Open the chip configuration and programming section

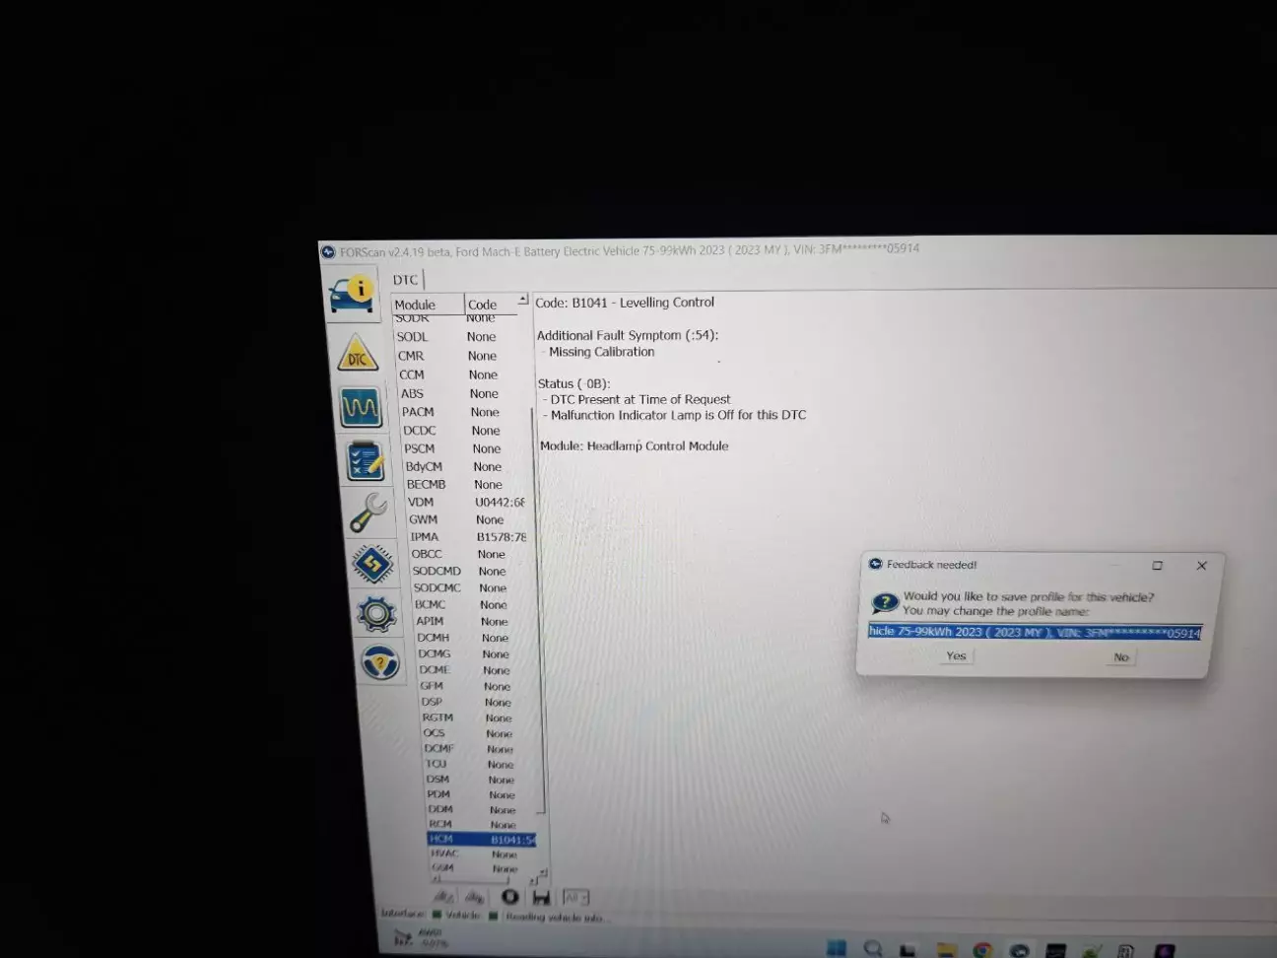[372, 564]
